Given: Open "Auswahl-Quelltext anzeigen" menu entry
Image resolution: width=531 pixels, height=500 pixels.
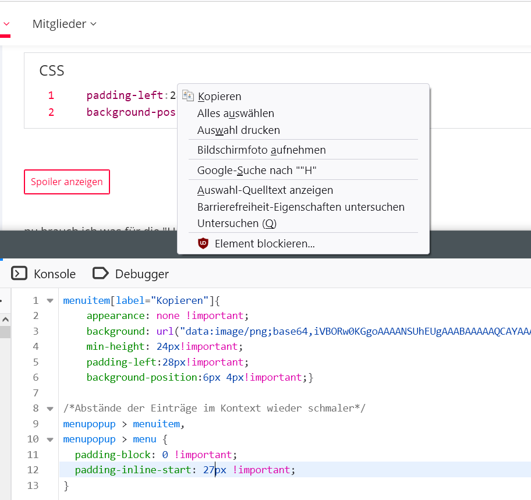Looking at the screenshot, I should pos(265,190).
